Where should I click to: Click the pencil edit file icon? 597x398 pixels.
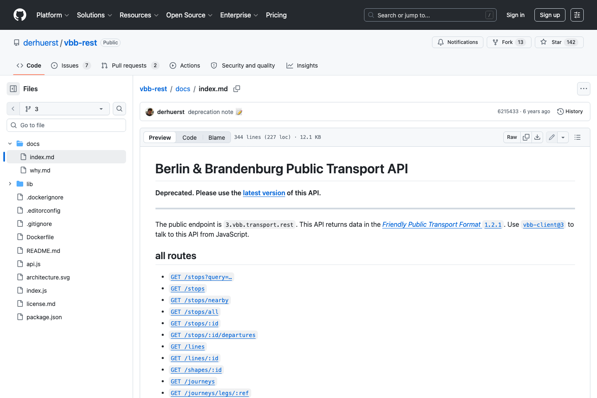pos(551,137)
